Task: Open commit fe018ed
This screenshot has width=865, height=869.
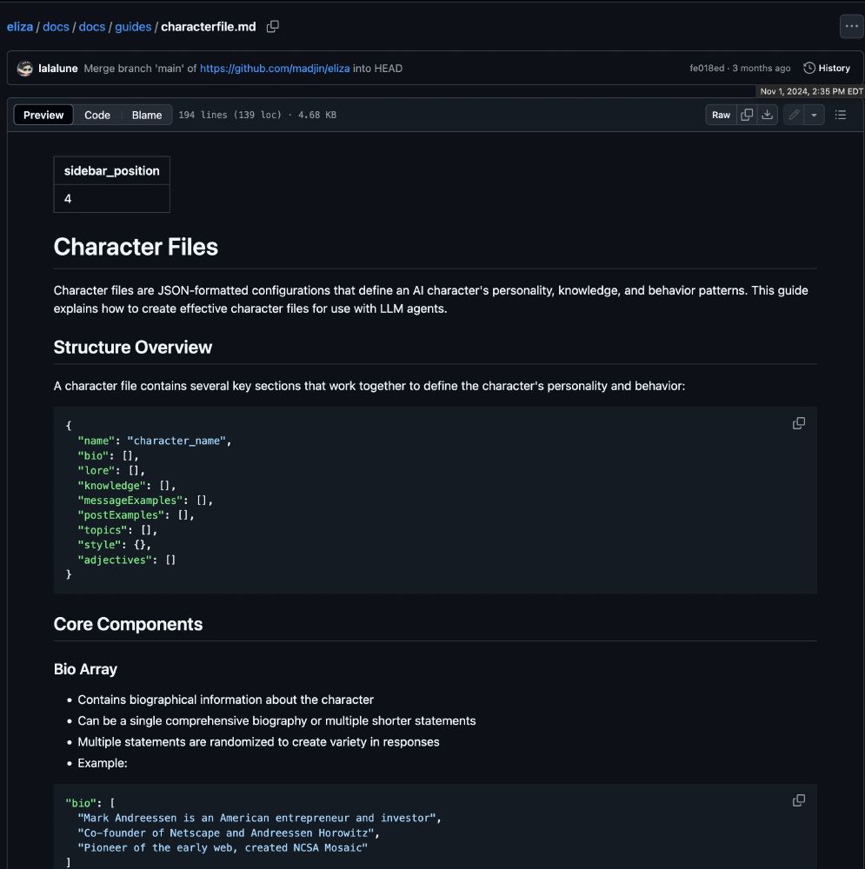Action: [x=707, y=68]
